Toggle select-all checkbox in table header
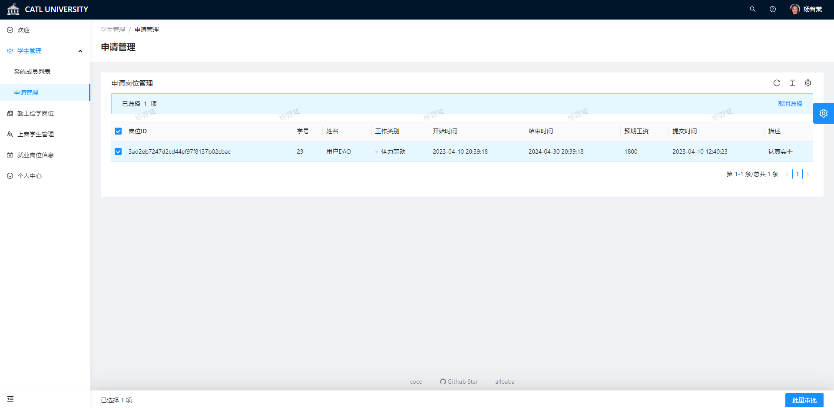Image resolution: width=834 pixels, height=408 pixels. coord(118,131)
